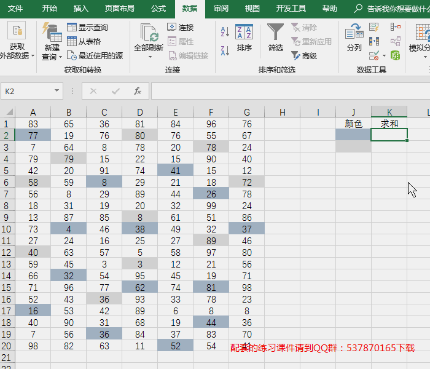The width and height of the screenshot is (430, 369).
Task: Click the blue color sample cell J2
Action: point(353,135)
